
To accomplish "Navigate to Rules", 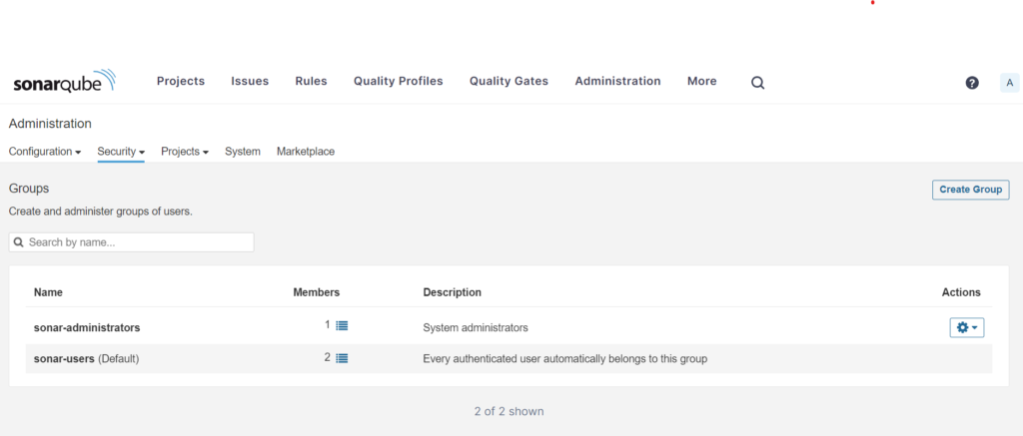I will coord(311,82).
